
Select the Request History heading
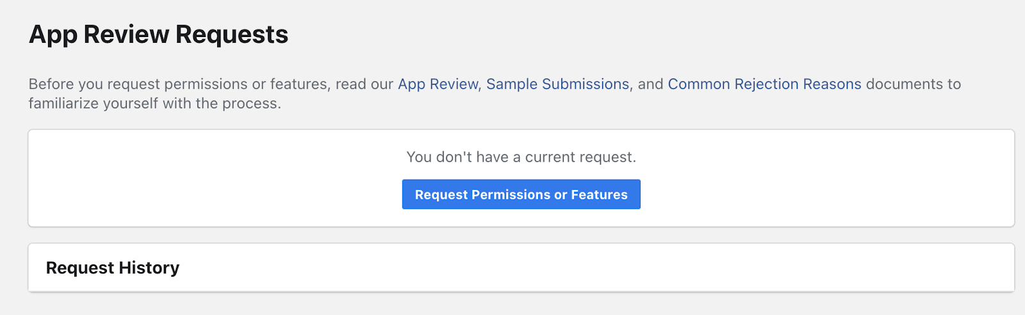113,268
